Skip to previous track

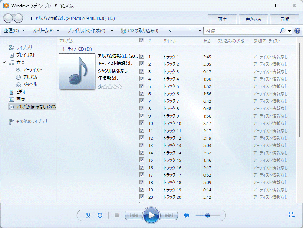134,215
